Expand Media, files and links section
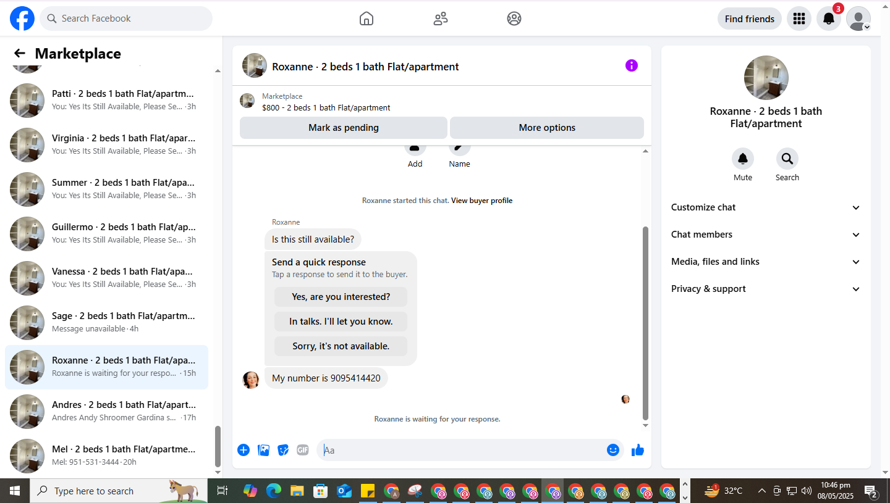This screenshot has width=890, height=503. click(x=766, y=262)
